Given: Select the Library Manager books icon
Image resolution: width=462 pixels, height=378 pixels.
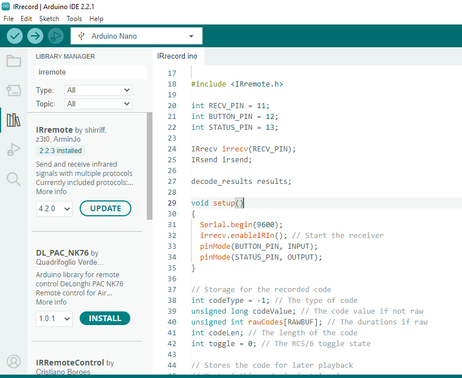Looking at the screenshot, I should [x=14, y=120].
